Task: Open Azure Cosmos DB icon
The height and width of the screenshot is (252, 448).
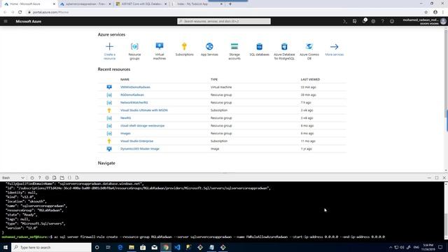Action: click(x=309, y=46)
